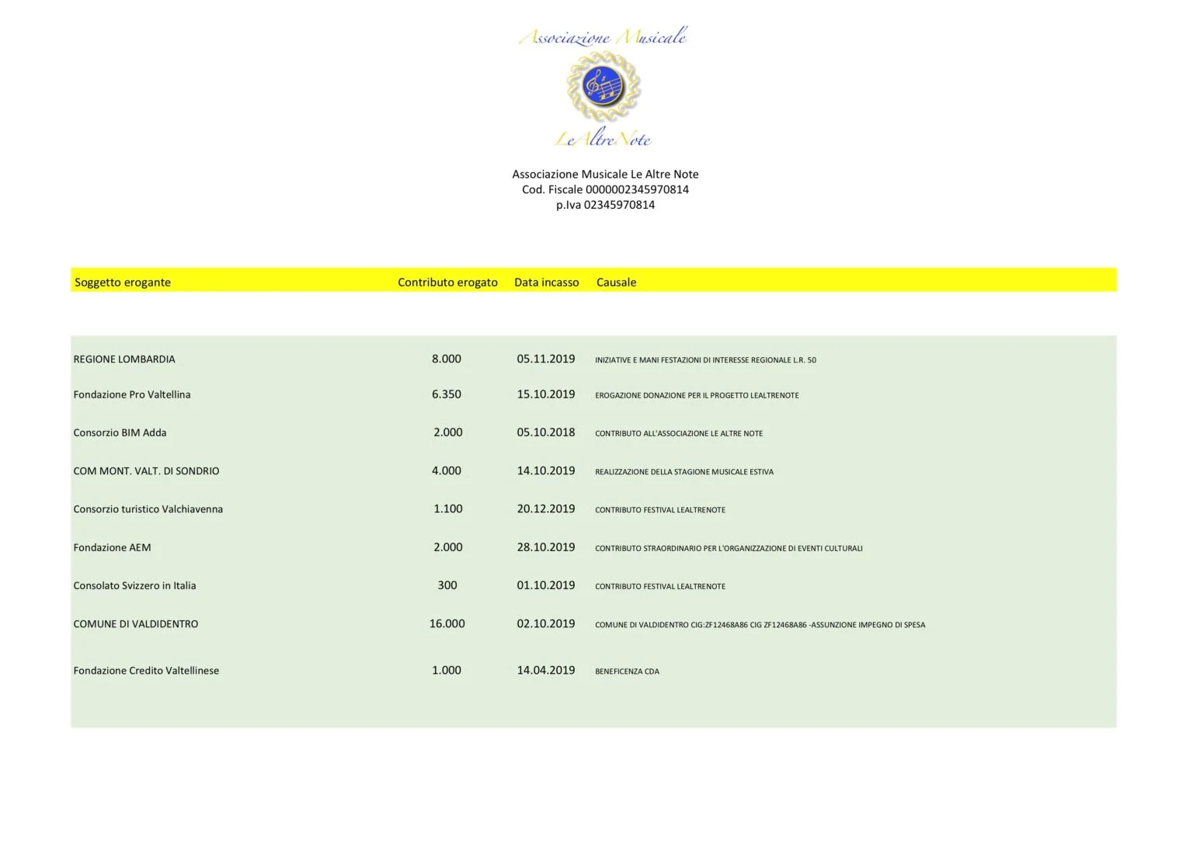This screenshot has width=1193, height=843.
Task: Click the cursive 'Le Altre Note' logo text
Action: tap(603, 139)
